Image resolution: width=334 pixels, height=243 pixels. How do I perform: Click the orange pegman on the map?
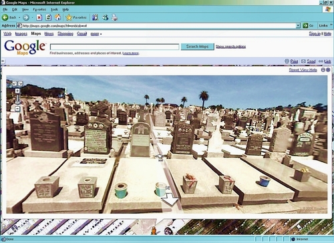154,230
